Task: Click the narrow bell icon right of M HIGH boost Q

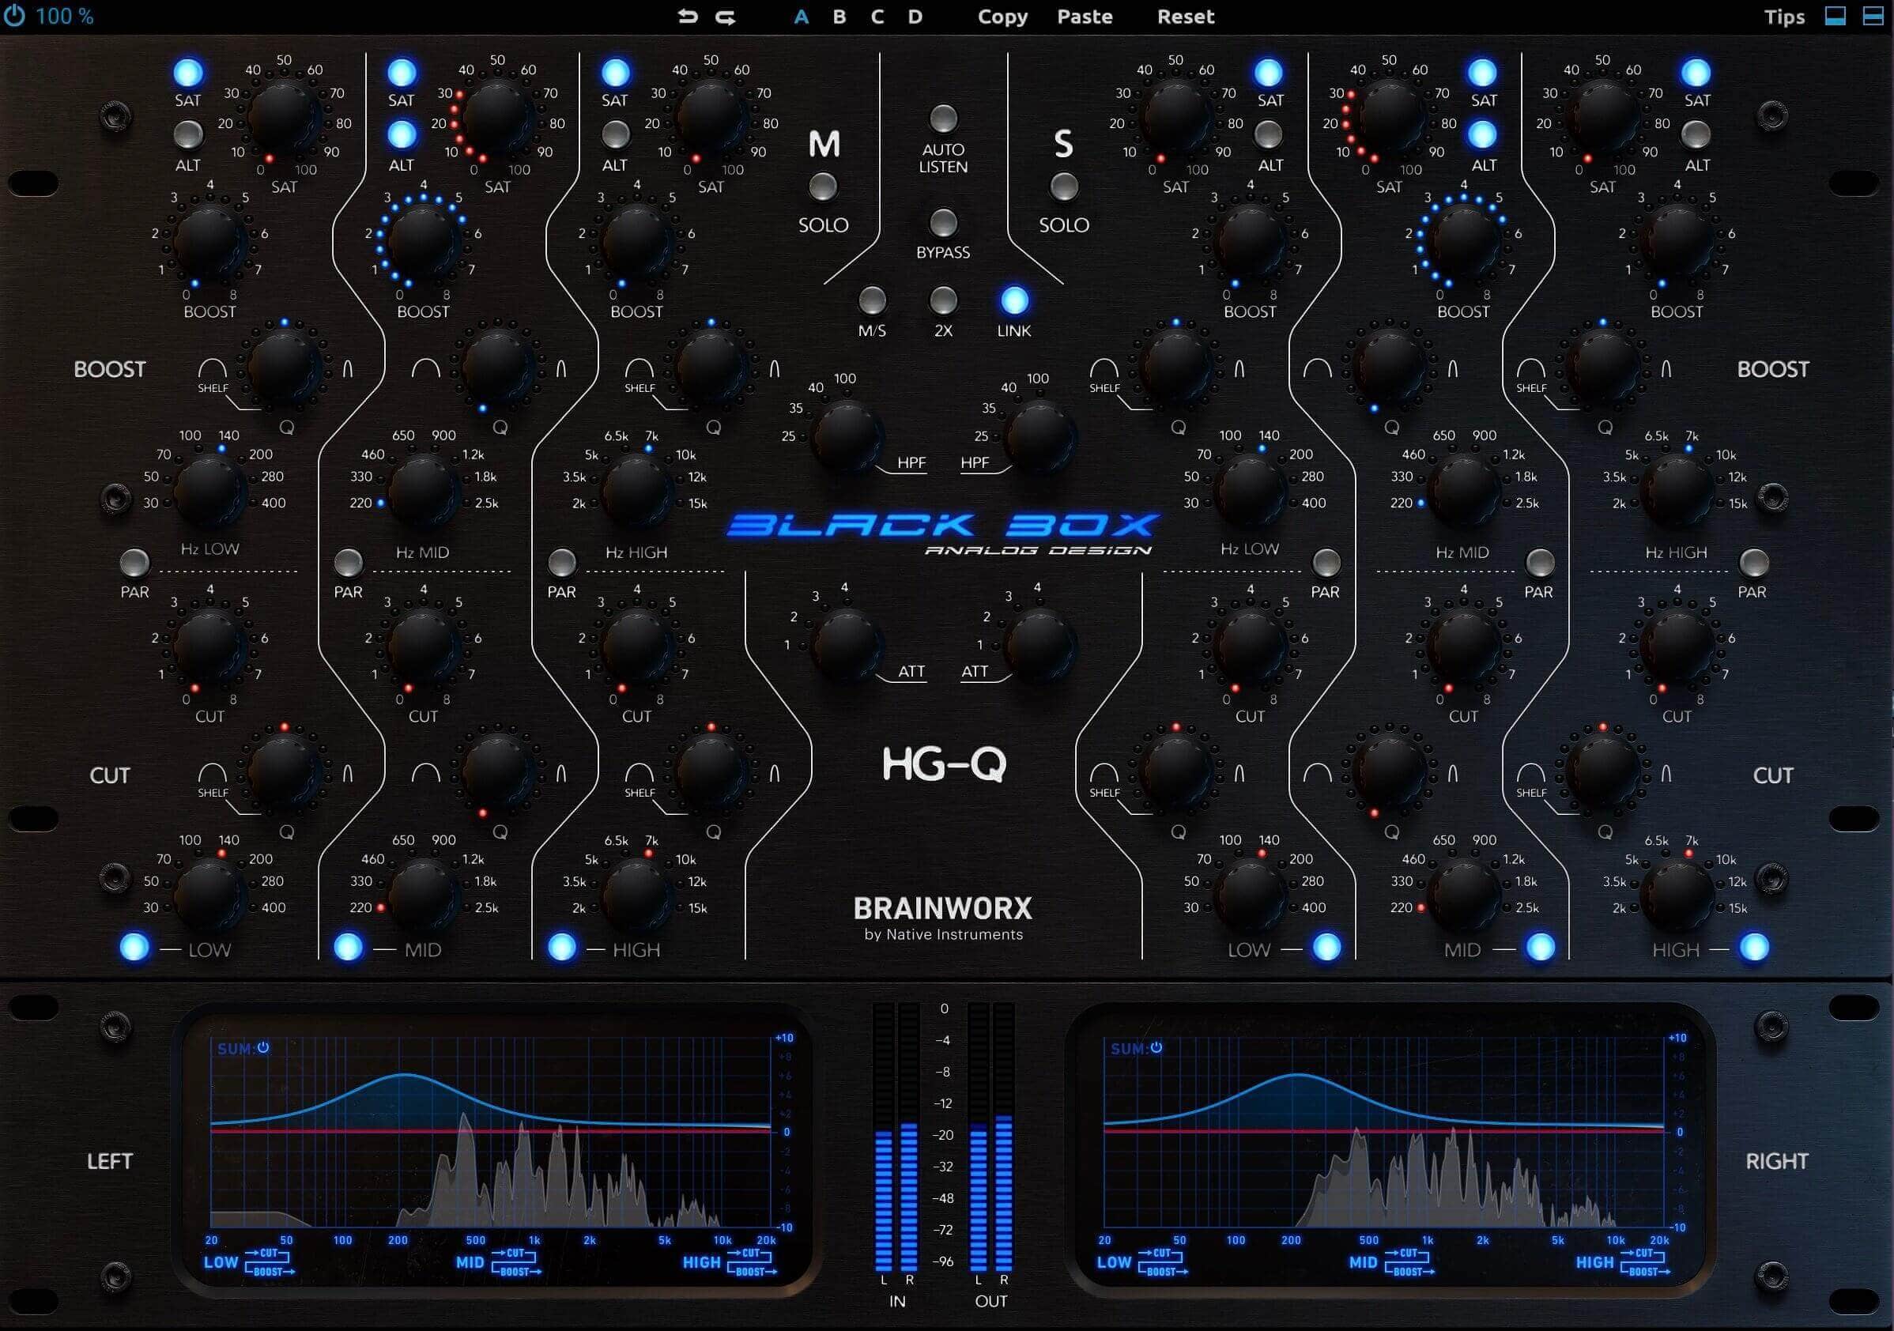Action: coord(775,368)
